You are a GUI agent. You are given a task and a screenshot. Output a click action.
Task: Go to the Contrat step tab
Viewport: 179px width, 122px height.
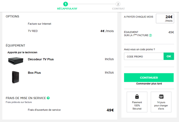tap(119, 9)
